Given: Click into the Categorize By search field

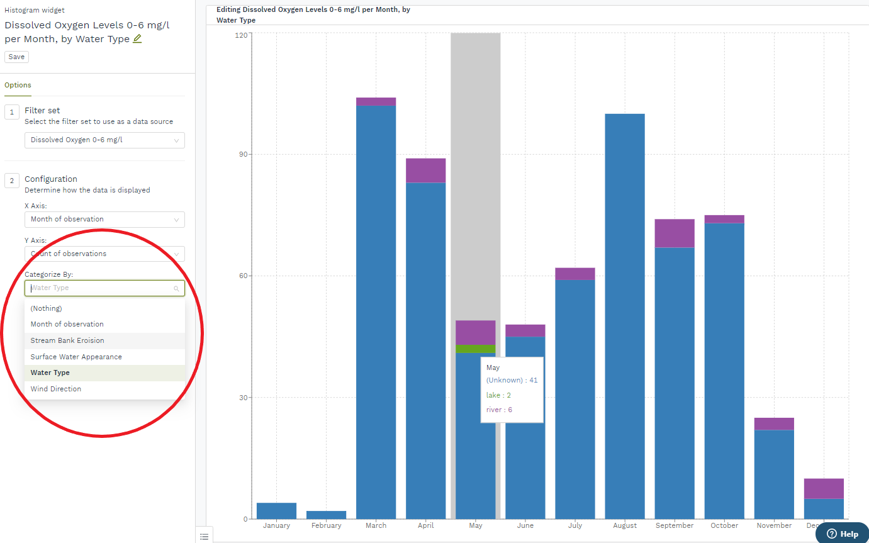Looking at the screenshot, I should point(101,288).
